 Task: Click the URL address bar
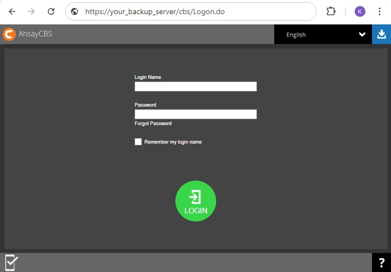coord(191,11)
